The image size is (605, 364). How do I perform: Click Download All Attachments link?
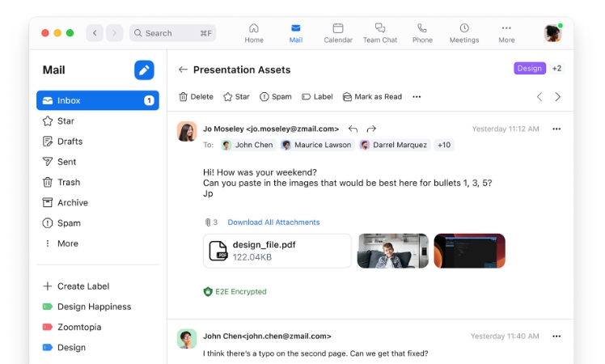(273, 222)
